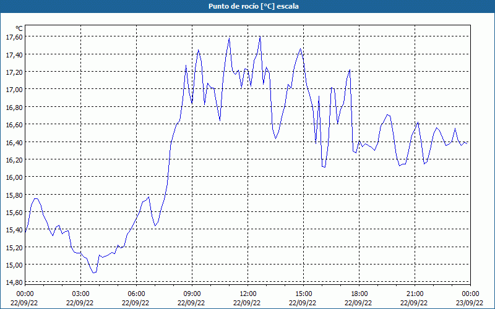Image resolution: width=495 pixels, height=309 pixels.
Task: Click the "22/09/22" date under 18:00
Action: pos(358,303)
